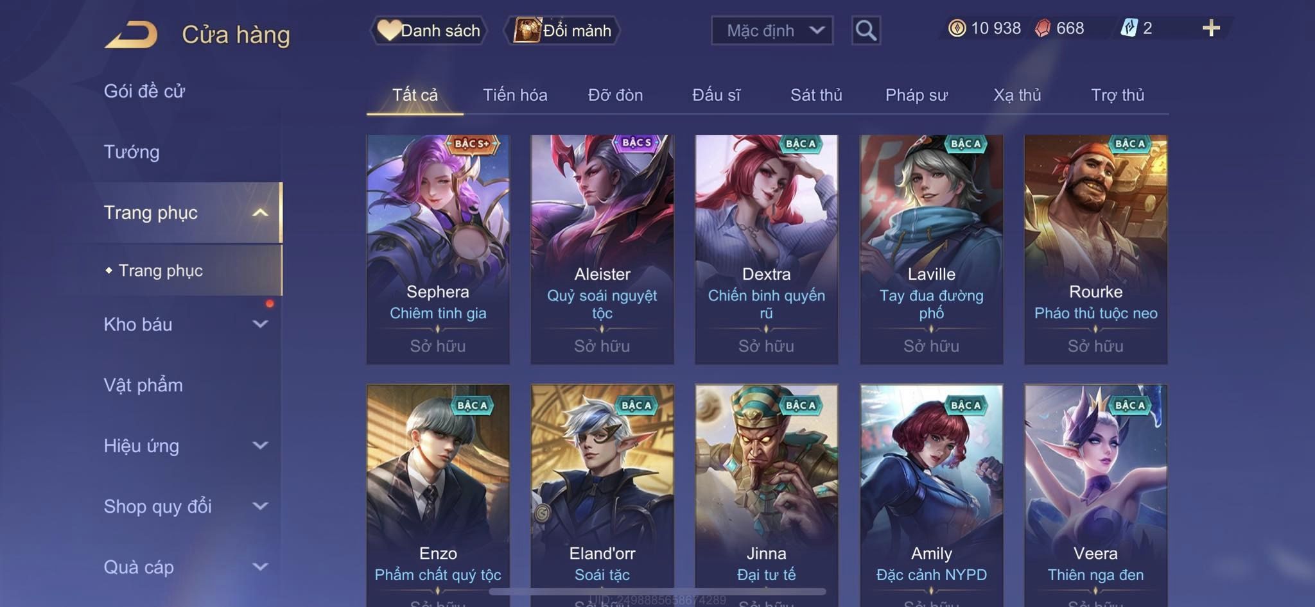The width and height of the screenshot is (1315, 607).
Task: Select the Sephera Chiêm tinh gia skin
Action: point(438,249)
